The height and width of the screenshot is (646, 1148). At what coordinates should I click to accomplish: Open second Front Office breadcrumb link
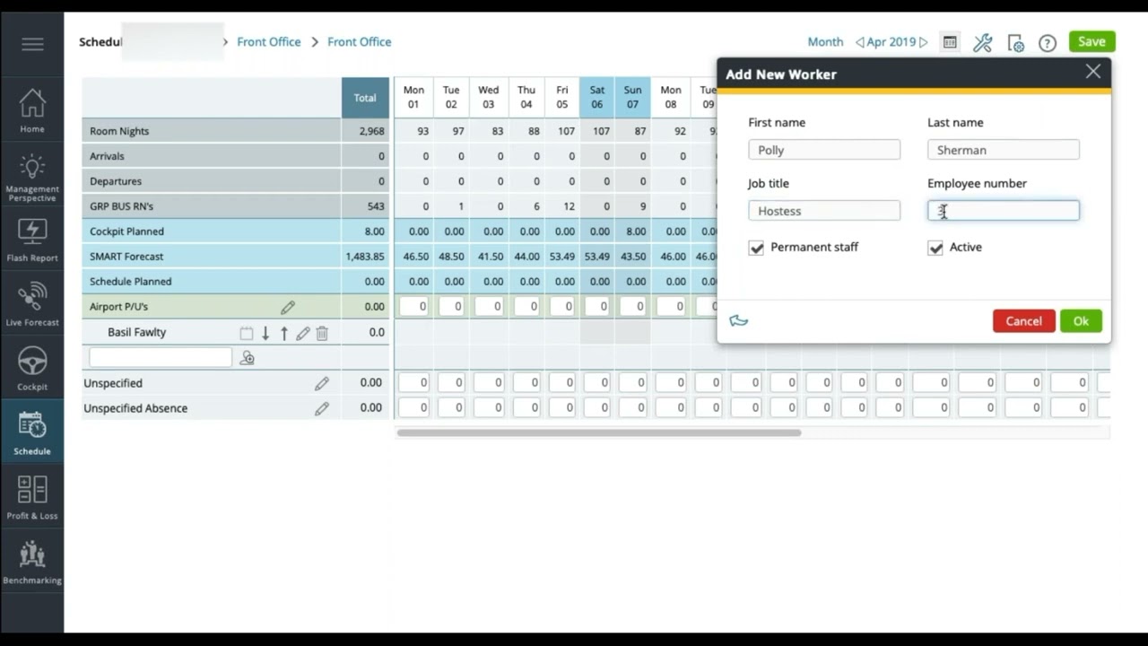point(360,42)
